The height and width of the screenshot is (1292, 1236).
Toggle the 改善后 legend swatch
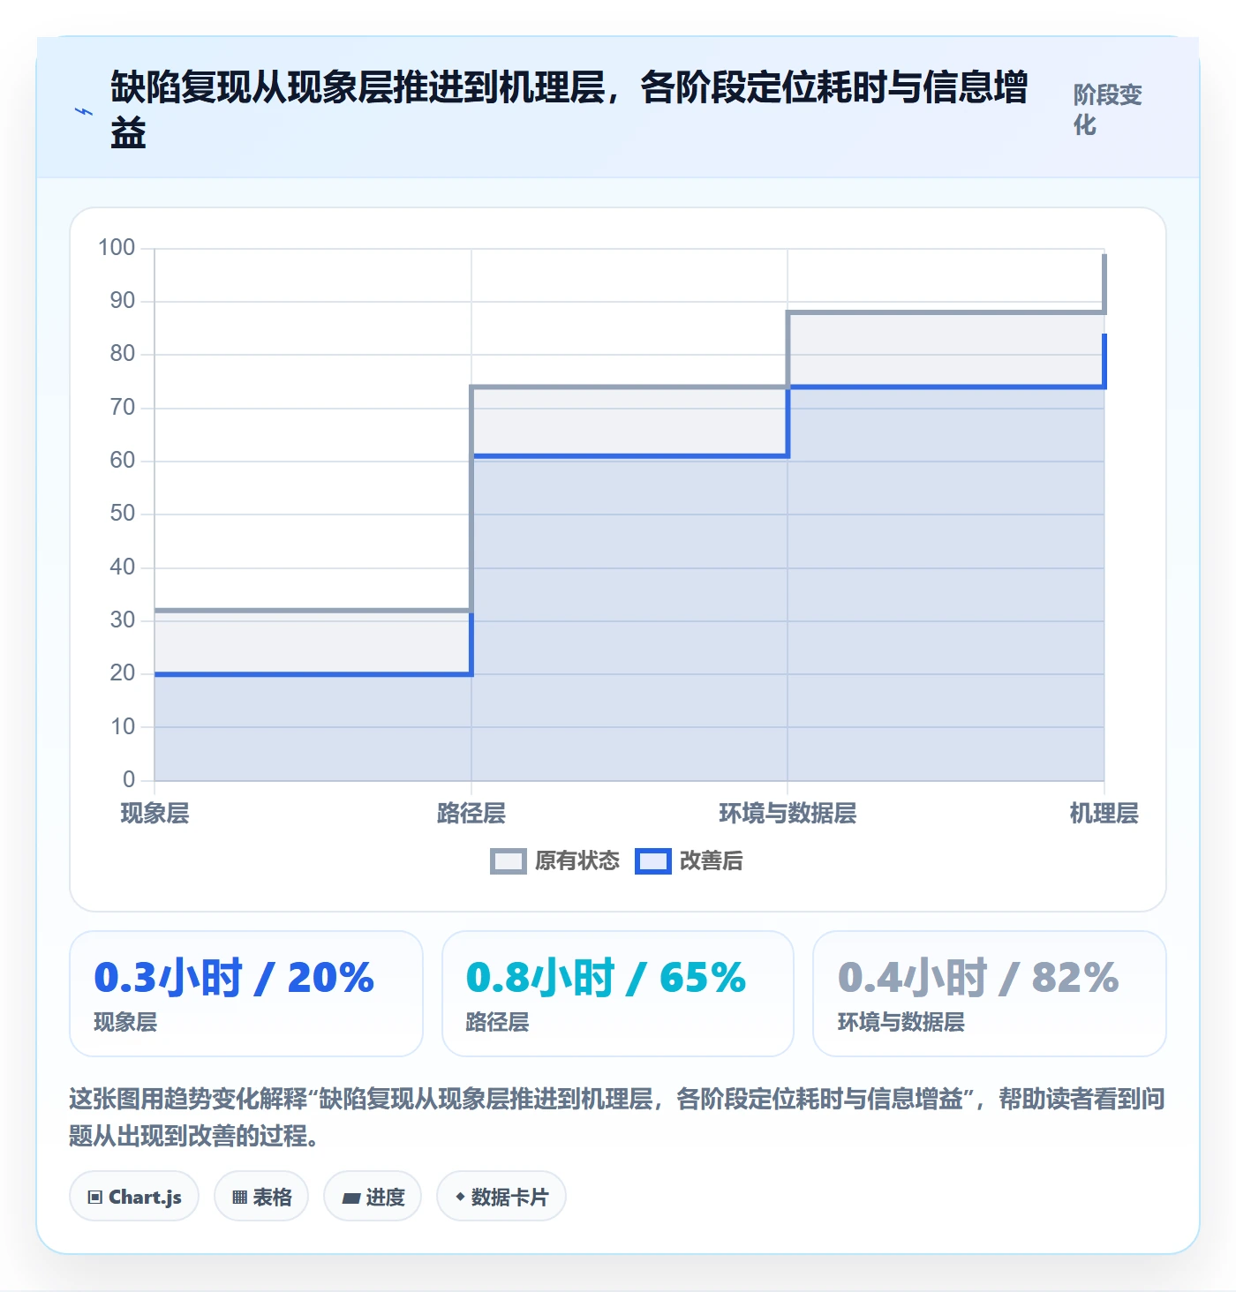[x=653, y=861]
